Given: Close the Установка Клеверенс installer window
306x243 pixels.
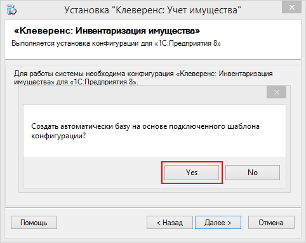Looking at the screenshot, I should (x=291, y=8).
